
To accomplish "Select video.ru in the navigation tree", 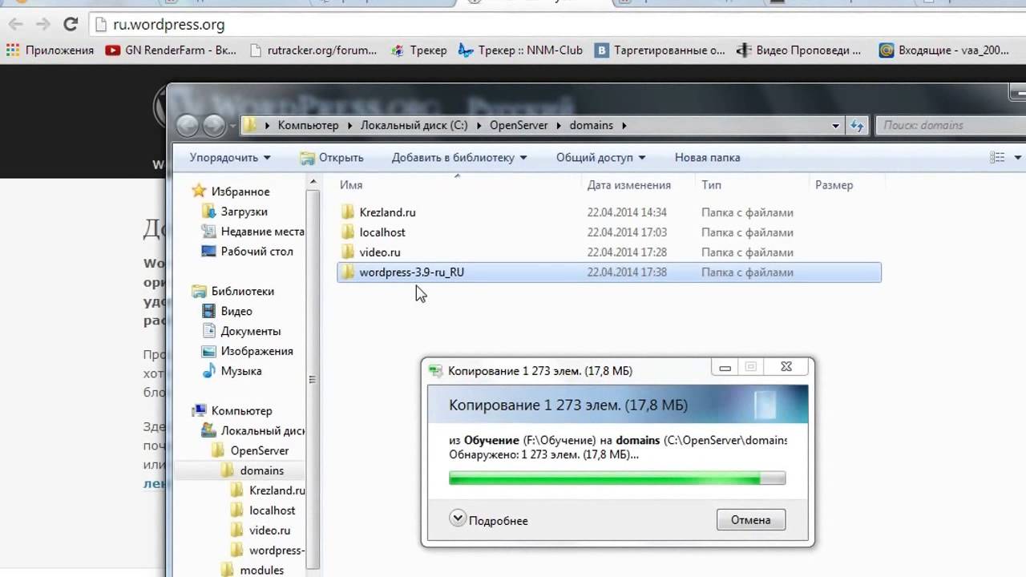I will (x=261, y=531).
